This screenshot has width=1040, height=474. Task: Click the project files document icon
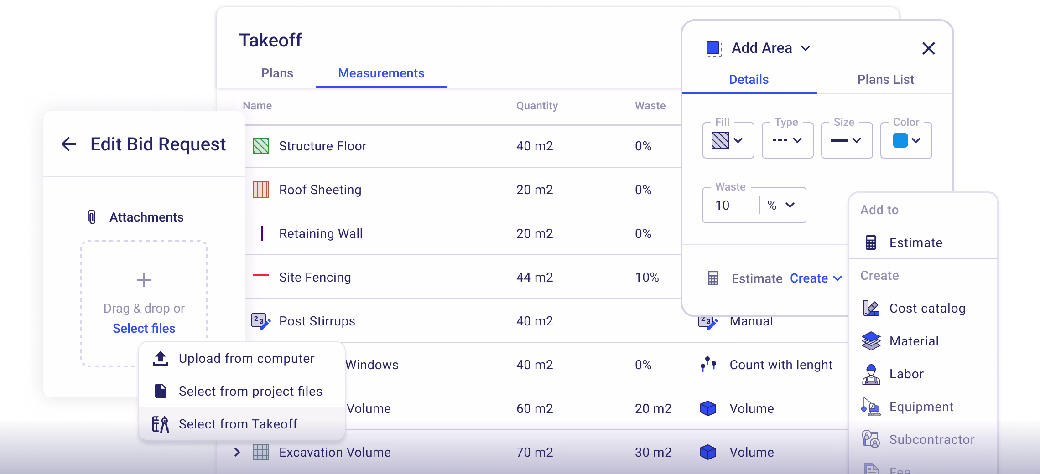tap(161, 391)
